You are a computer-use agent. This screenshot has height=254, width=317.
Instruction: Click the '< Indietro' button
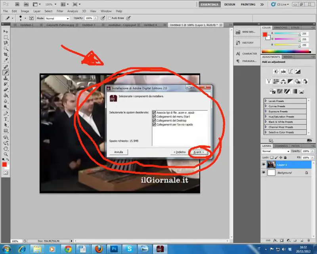click(x=180, y=152)
